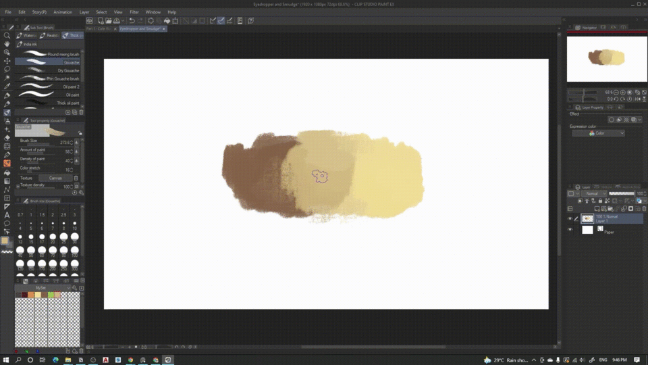The image size is (648, 365).
Task: Click the Scale/Rotate transform icon
Action: tap(175, 21)
